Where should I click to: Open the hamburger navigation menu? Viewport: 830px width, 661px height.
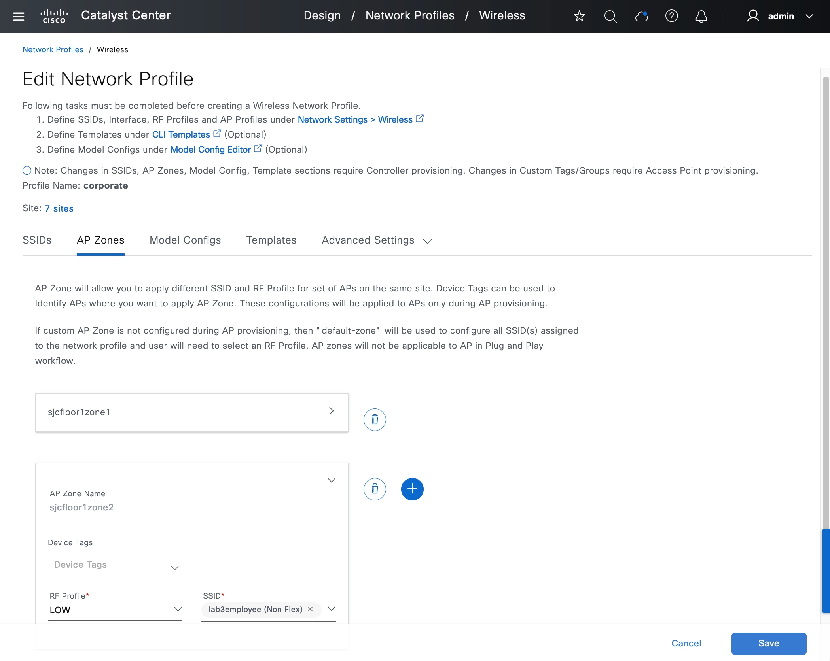19,16
